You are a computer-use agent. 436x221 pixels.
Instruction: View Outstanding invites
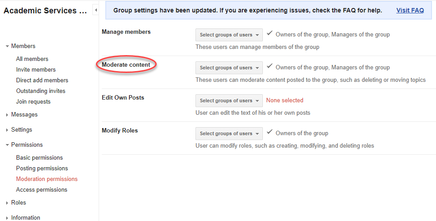point(41,91)
